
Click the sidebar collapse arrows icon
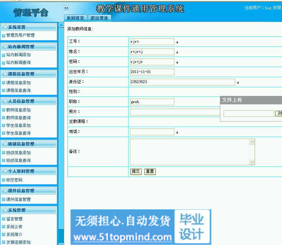(66, 8)
